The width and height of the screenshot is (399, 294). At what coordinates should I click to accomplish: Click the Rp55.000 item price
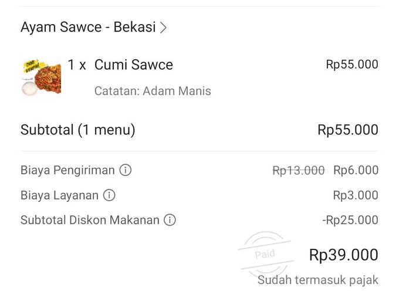(x=352, y=65)
